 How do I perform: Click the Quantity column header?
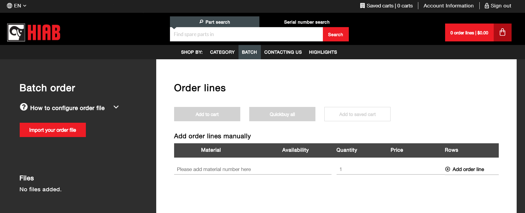tap(347, 150)
